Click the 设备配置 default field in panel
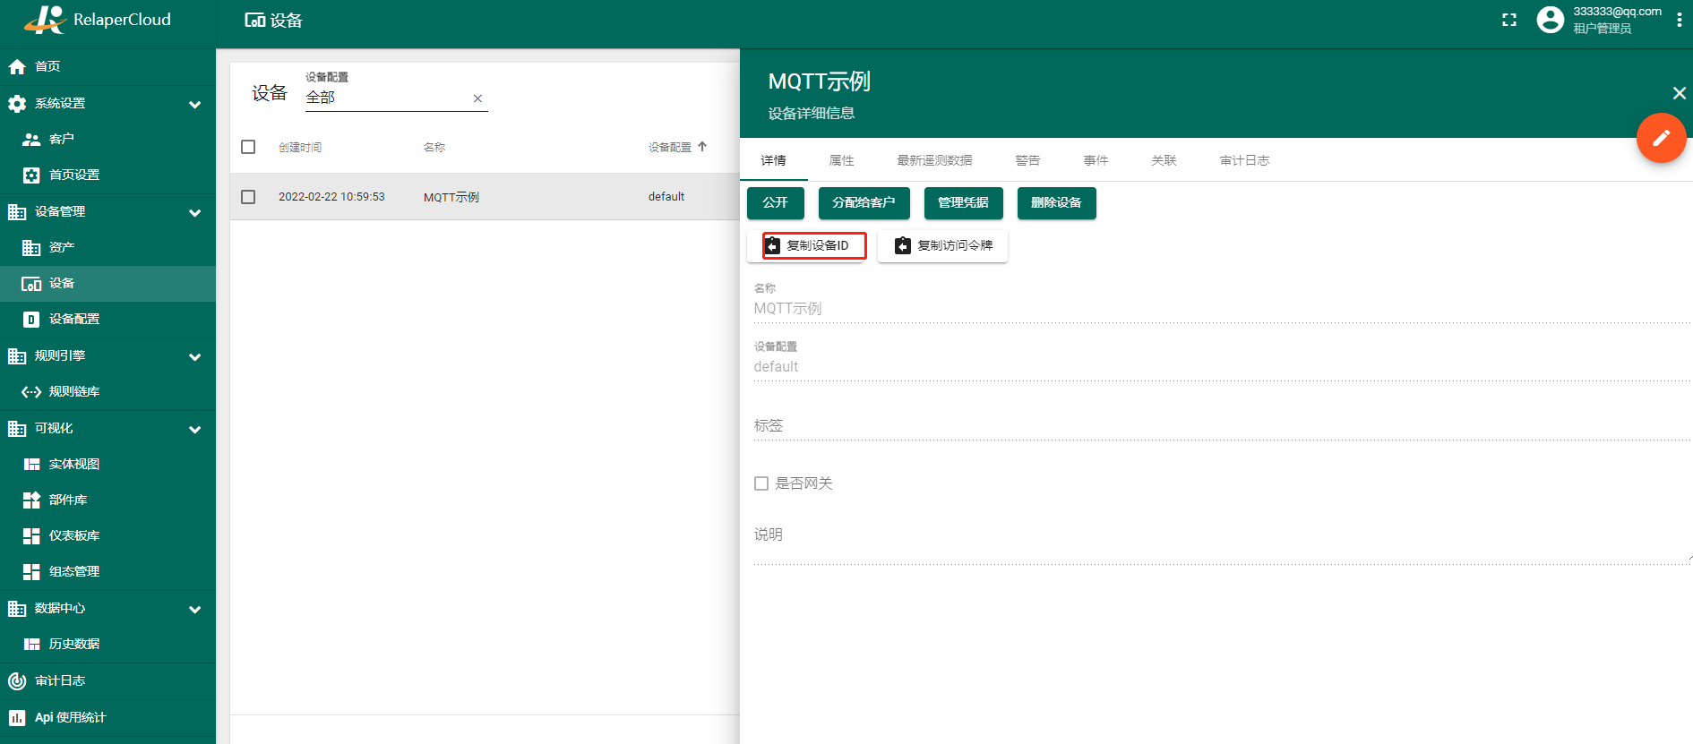Screen dimensions: 1693x744 [1222, 367]
